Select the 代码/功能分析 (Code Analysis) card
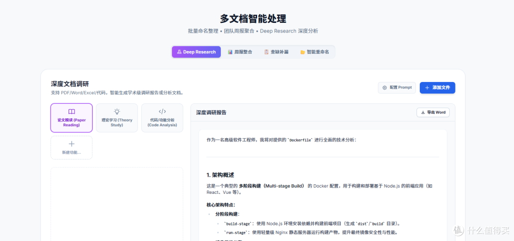Viewport: 514px width, 241px height. (162, 118)
